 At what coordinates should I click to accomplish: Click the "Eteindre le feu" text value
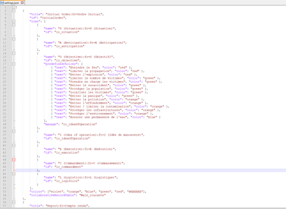[x=83, y=67]
